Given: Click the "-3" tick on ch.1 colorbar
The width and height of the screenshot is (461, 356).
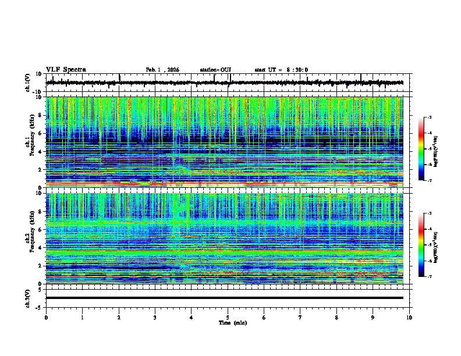Looking at the screenshot, I should tap(429, 117).
